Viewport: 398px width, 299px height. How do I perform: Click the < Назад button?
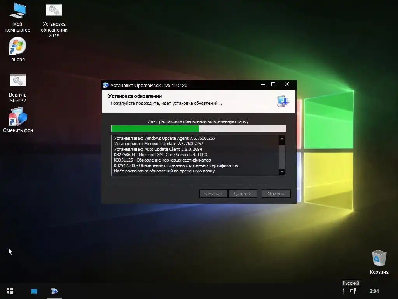tap(213, 194)
